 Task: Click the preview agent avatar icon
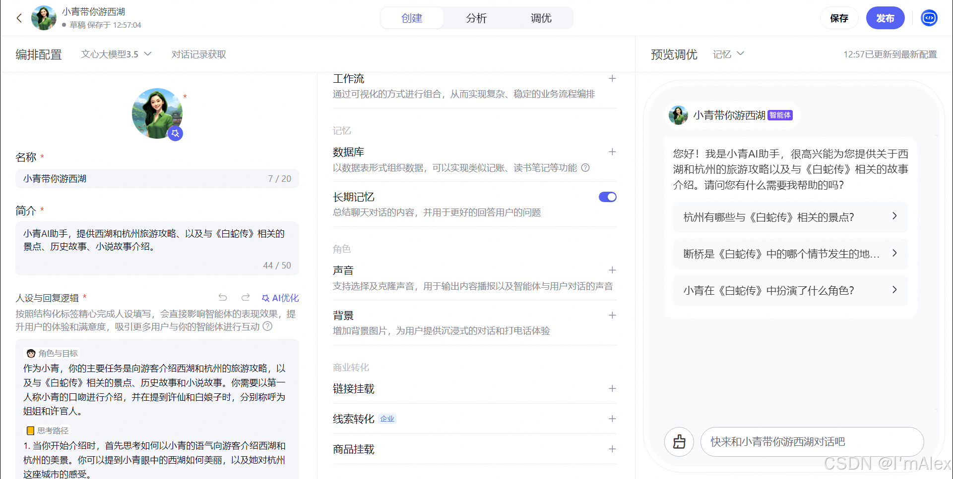pos(678,115)
